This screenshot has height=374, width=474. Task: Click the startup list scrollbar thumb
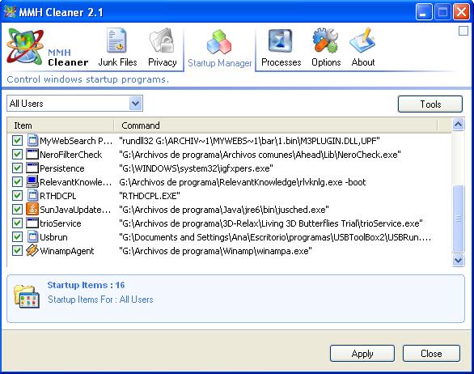[x=458, y=219]
